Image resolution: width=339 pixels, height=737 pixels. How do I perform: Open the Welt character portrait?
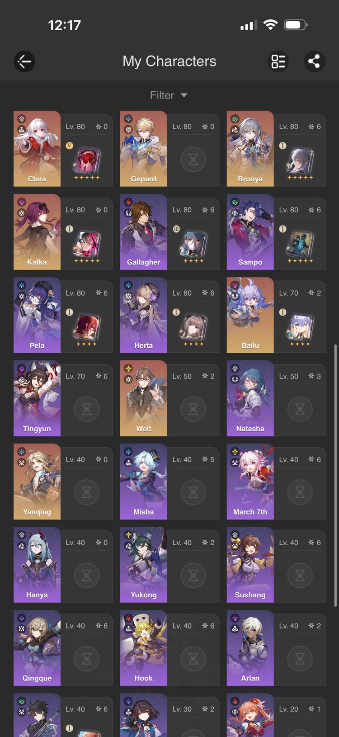[143, 398]
